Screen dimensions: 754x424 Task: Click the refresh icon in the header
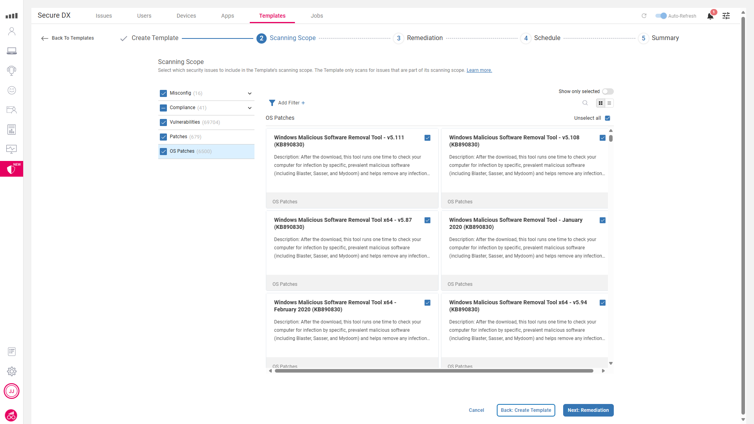644,16
